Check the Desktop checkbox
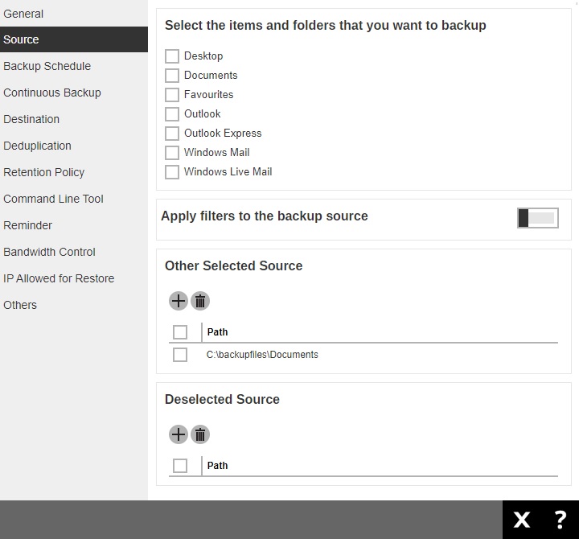Viewport: 579px width, 539px height. (x=172, y=56)
